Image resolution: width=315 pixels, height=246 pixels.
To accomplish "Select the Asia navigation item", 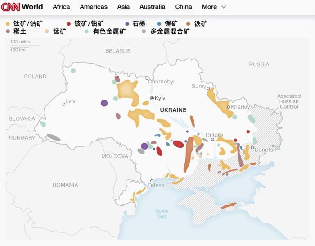I will pos(123,7).
